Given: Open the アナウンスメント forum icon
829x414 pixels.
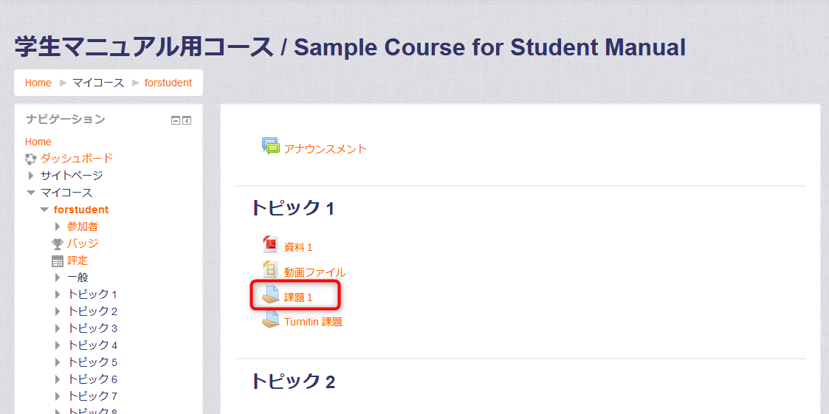Looking at the screenshot, I should tap(270, 146).
